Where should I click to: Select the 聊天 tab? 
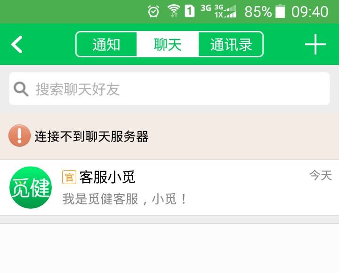168,44
